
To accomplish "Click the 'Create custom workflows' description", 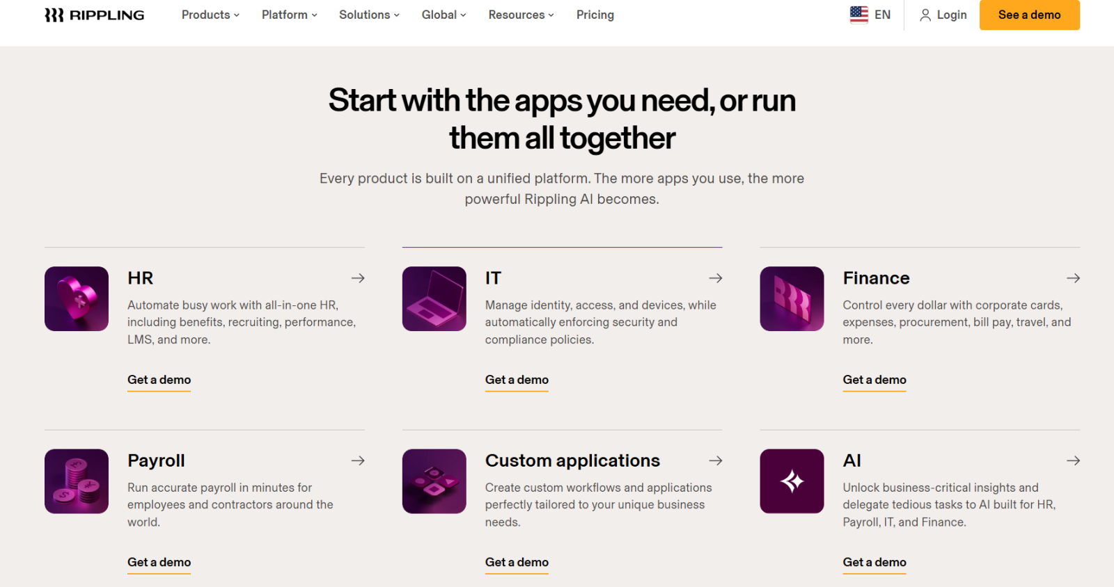I will [599, 505].
